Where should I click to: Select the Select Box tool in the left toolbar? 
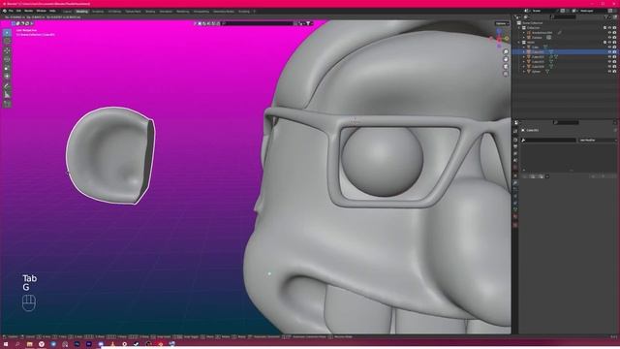point(7,32)
